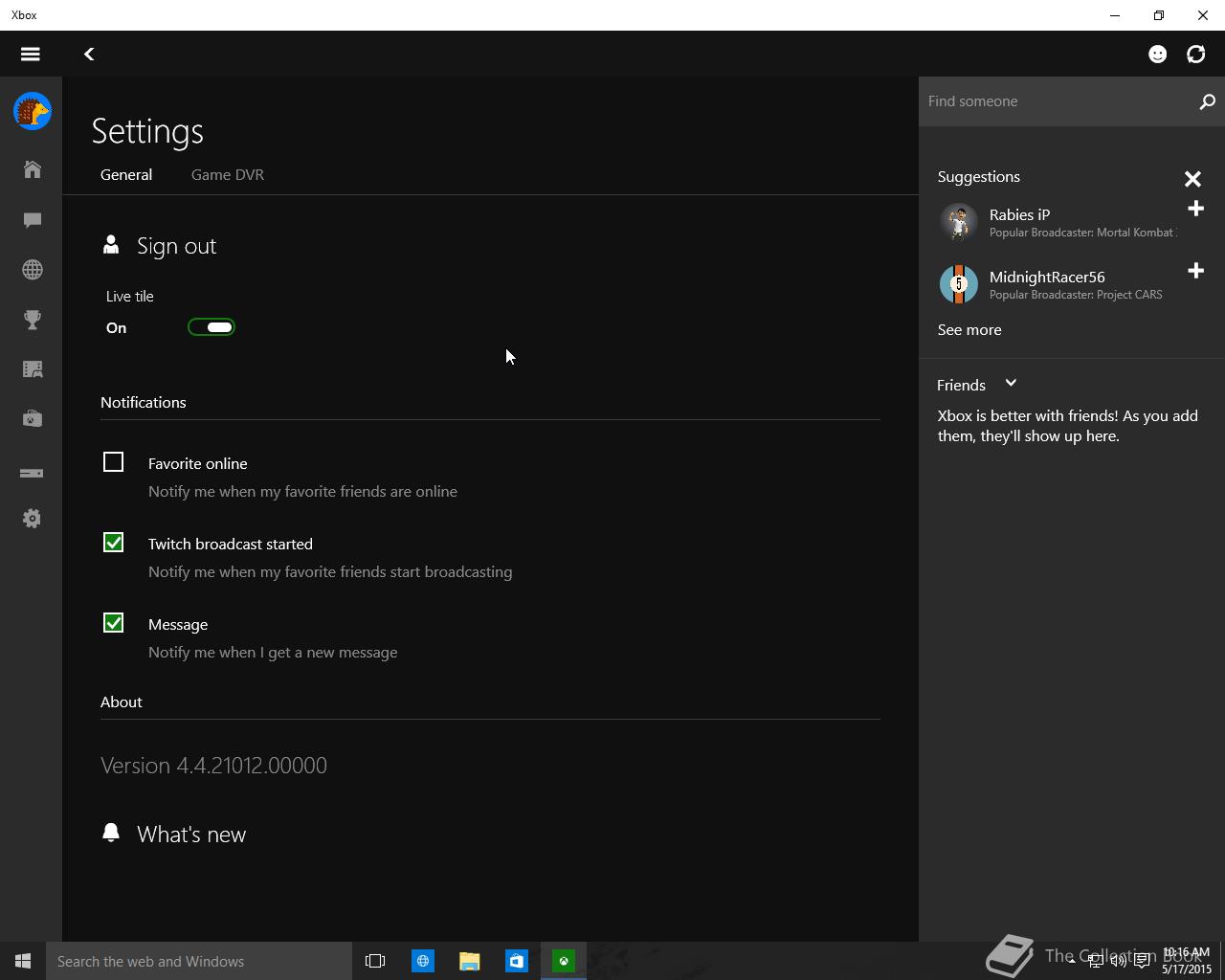The image size is (1225, 980).
Task: Open Store bag icon in sidebar
Action: point(33,418)
